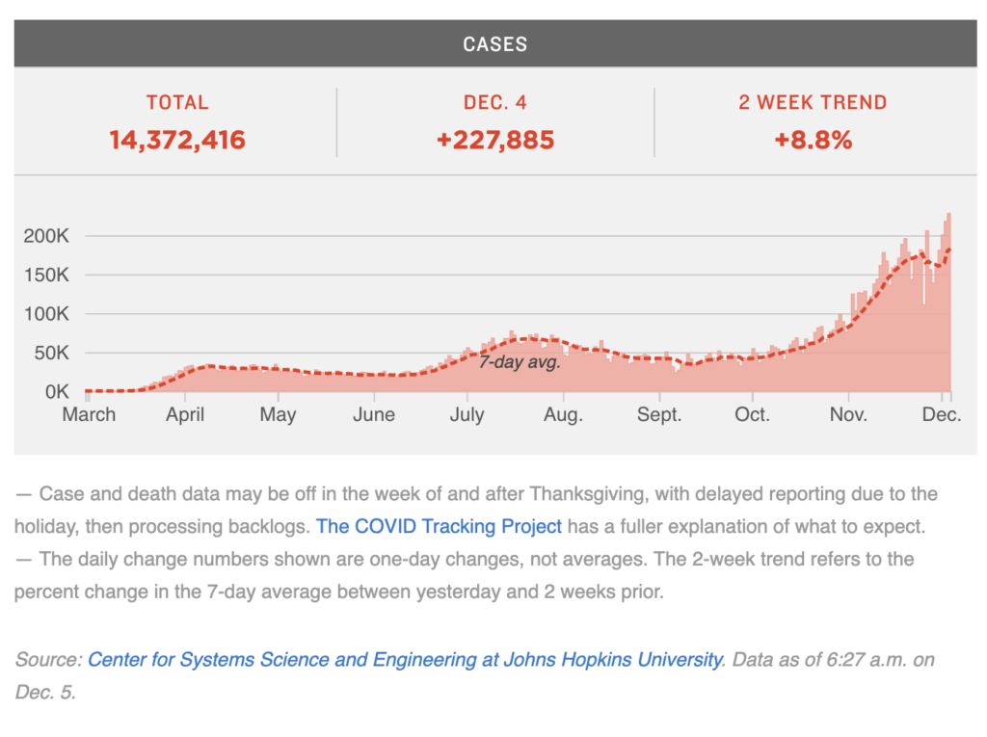Select July on the timeline axis
Viewport: 987px width, 737px height.
(x=467, y=415)
